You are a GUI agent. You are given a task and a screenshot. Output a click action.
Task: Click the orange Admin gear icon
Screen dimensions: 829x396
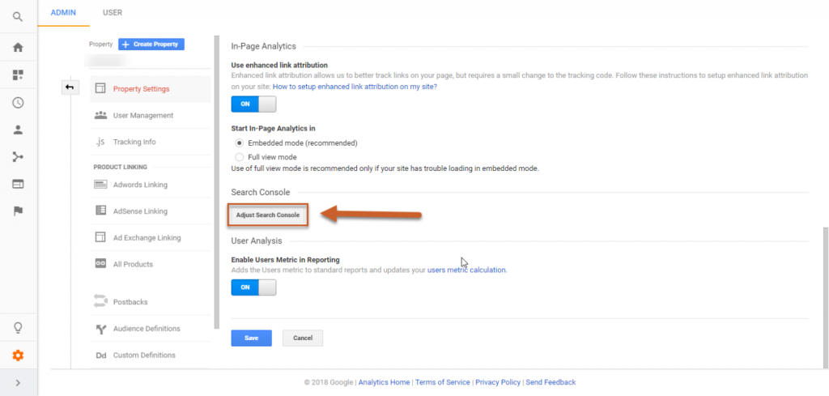pyautogui.click(x=18, y=356)
